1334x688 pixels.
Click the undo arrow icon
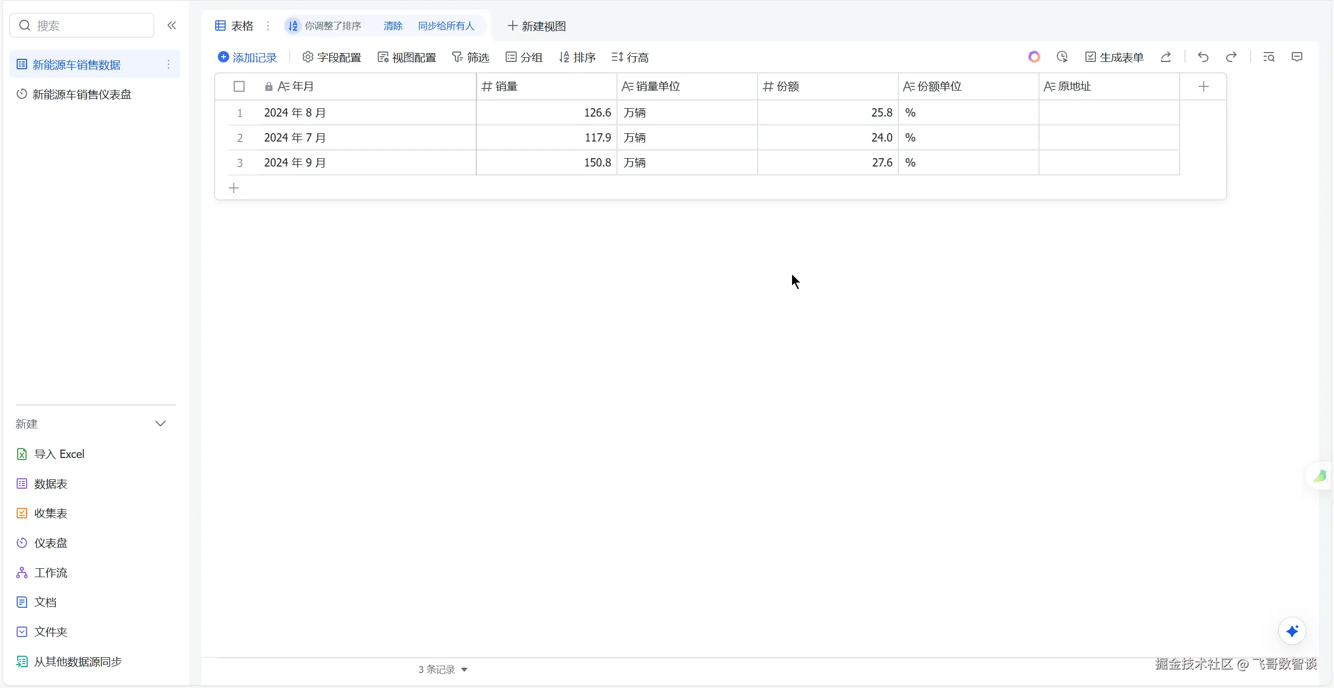[1203, 57]
